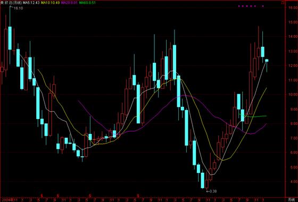Click the green MA60:8.51 label
Viewport: 298px width, 202px height.
pos(87,3)
